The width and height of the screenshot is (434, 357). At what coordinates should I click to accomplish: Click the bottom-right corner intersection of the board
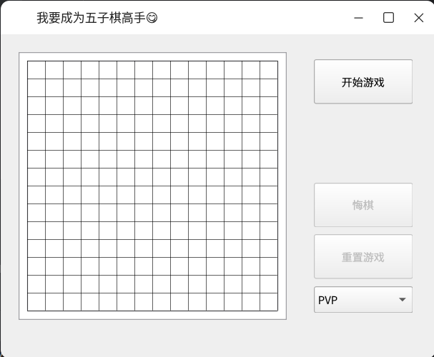coord(277,311)
